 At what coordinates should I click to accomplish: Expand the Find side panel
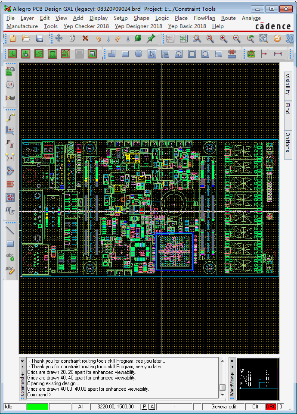pos(288,109)
